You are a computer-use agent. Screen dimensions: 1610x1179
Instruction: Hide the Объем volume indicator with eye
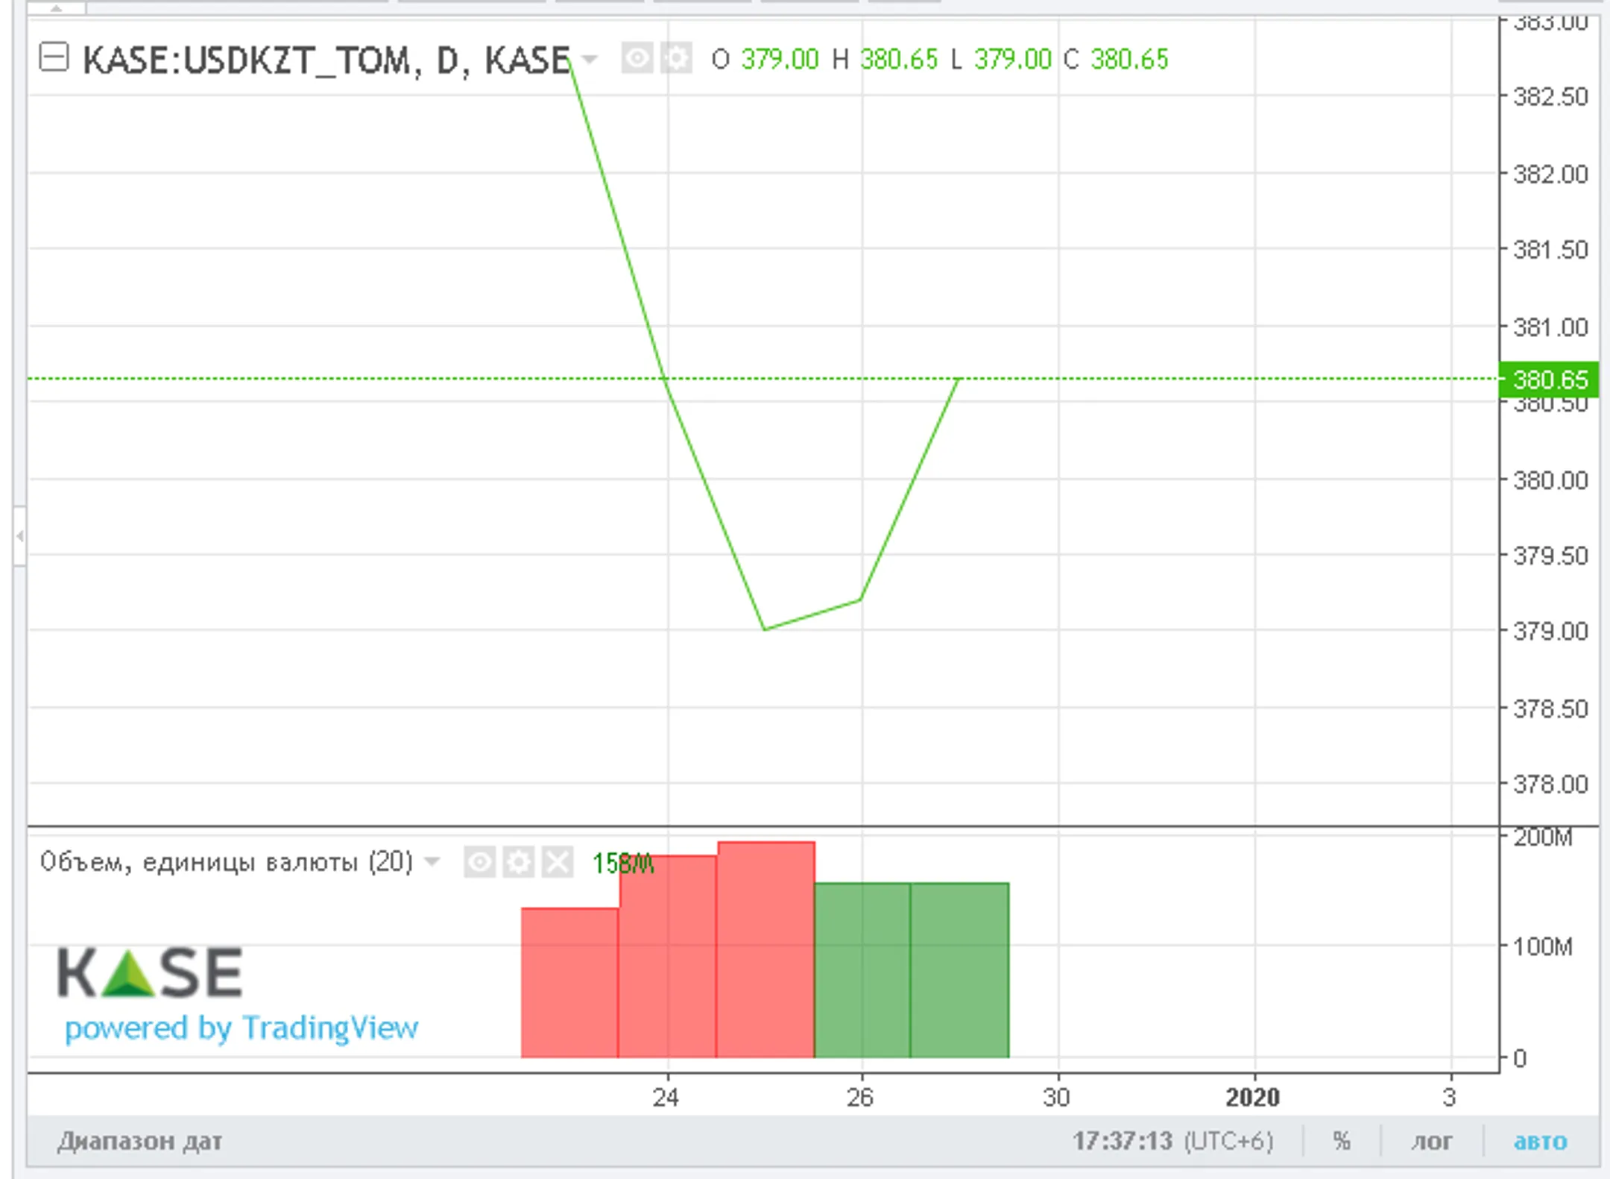pos(479,863)
